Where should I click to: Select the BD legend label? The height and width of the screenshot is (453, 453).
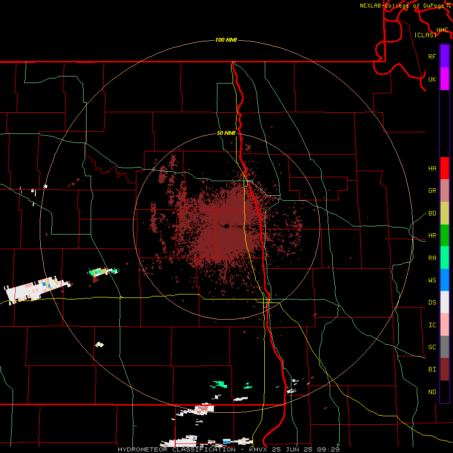pyautogui.click(x=432, y=213)
